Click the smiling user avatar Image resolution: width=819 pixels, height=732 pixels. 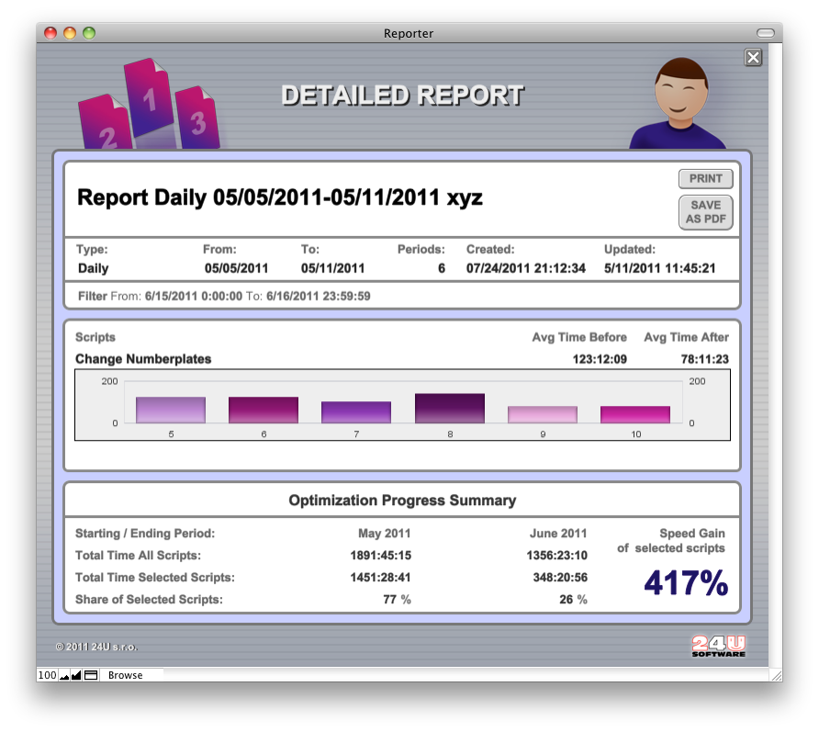(679, 106)
